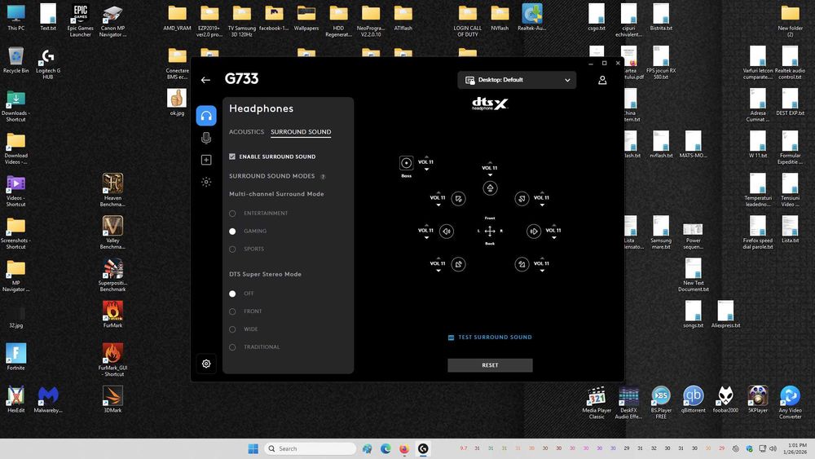This screenshot has width=815, height=459.
Task: Switch to the Surround Sound tab
Action: [301, 132]
